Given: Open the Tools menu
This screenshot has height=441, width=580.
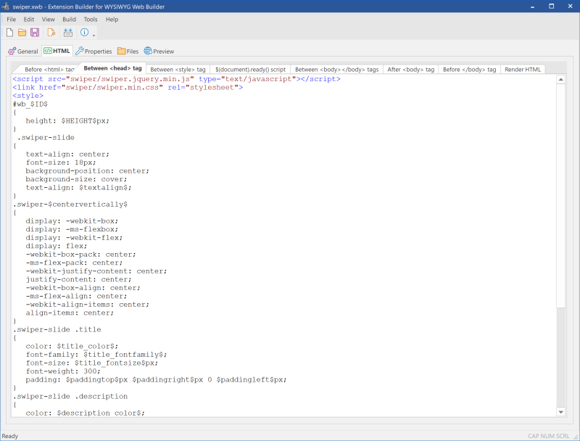Looking at the screenshot, I should (91, 20).
